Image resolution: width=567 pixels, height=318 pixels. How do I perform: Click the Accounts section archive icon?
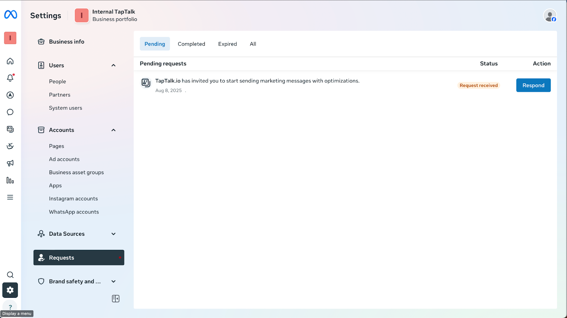[41, 130]
